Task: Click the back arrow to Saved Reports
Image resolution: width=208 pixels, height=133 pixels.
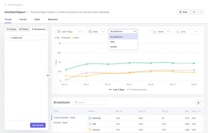Action: pos(6,5)
